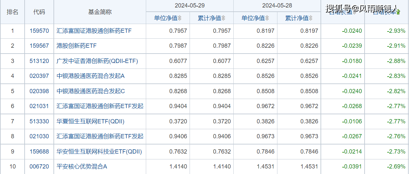Select 05-28 累计净值 value for fund 513330

(x=309, y=121)
